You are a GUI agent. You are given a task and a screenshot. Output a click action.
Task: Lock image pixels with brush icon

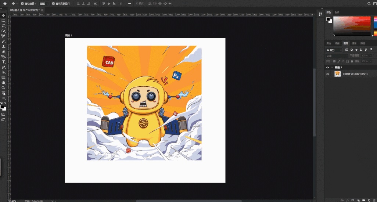[x=339, y=61]
